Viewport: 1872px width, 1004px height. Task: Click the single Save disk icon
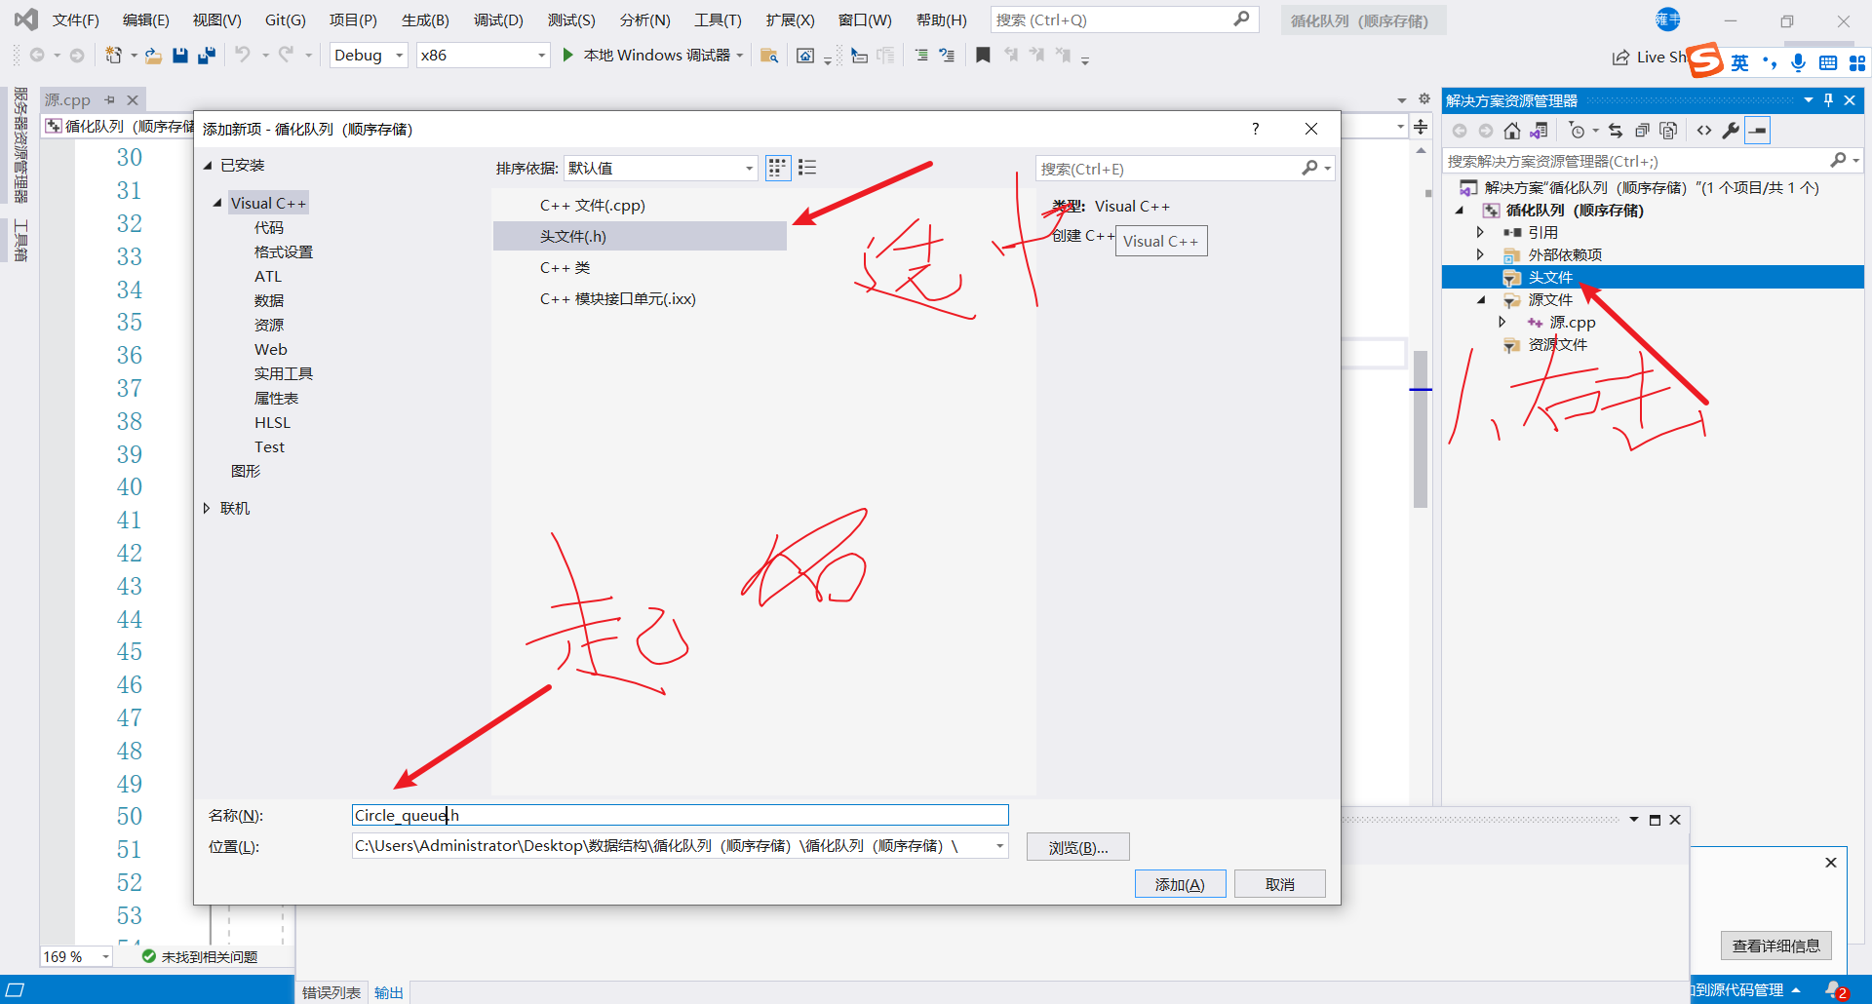click(x=180, y=56)
